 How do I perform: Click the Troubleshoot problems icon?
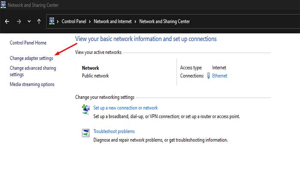coord(86,133)
